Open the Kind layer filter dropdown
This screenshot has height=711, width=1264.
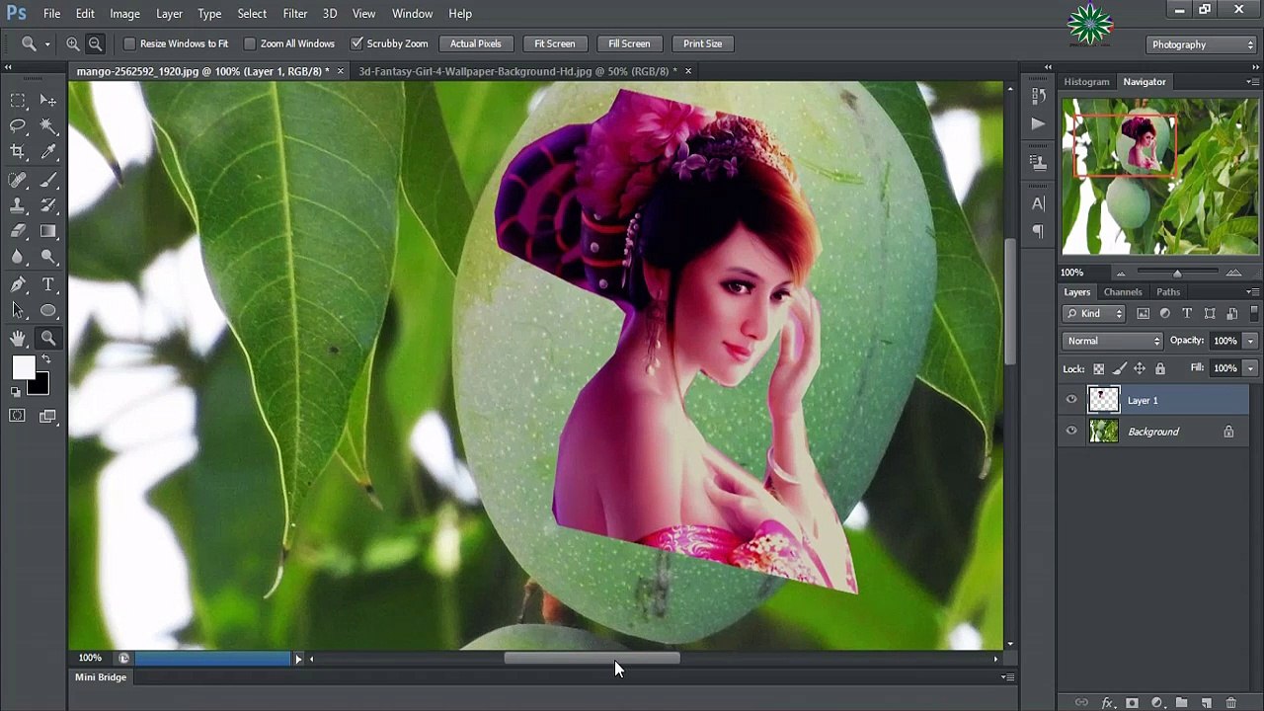1094,313
